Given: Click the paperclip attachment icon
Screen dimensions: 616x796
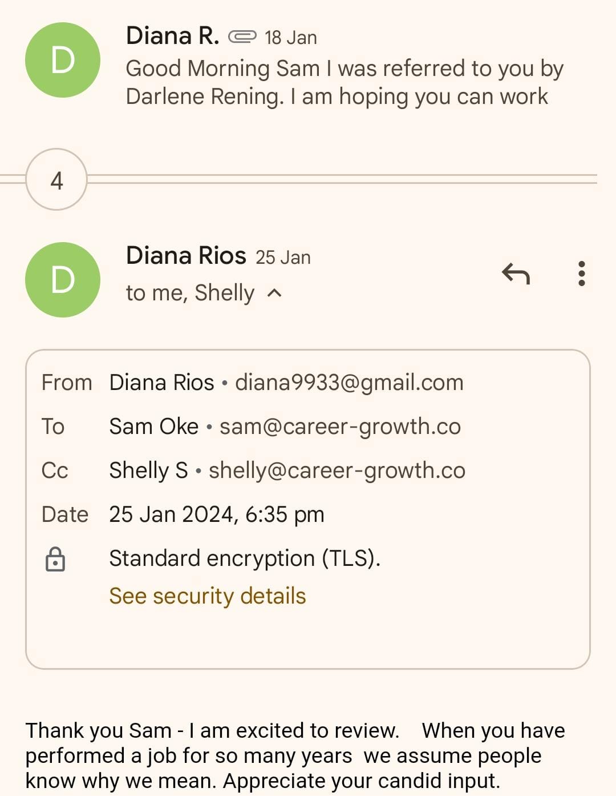Looking at the screenshot, I should click(x=242, y=37).
